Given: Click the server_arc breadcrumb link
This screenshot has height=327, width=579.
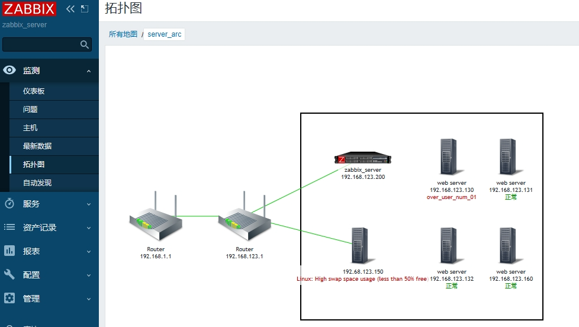Looking at the screenshot, I should coord(165,34).
